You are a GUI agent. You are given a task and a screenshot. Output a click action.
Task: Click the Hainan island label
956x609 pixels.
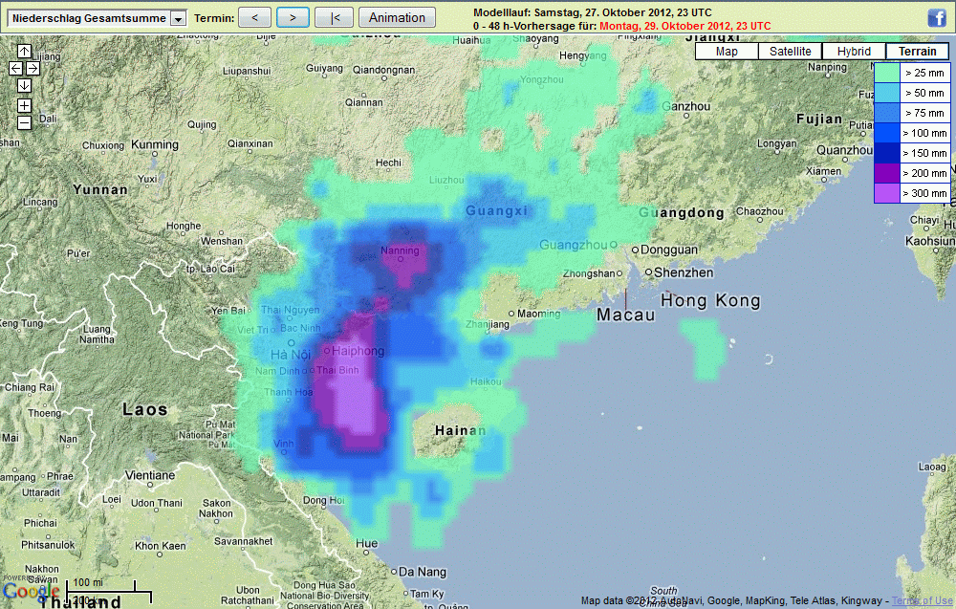tap(461, 430)
